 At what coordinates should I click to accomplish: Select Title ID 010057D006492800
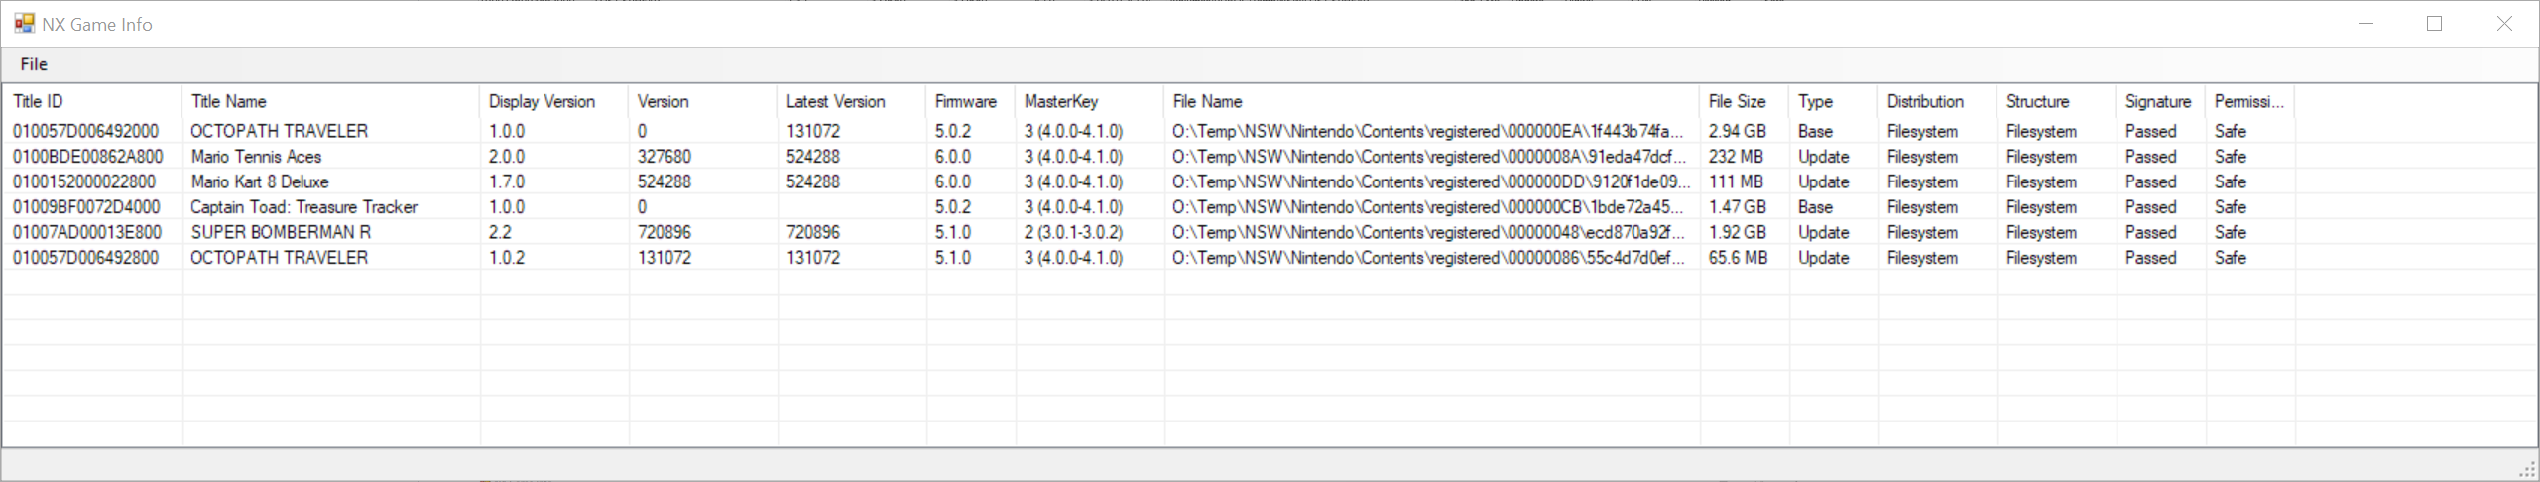(x=85, y=258)
